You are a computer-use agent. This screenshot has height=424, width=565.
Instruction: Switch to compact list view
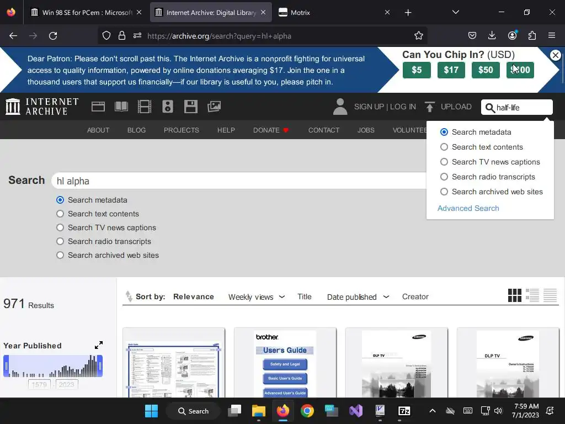[550, 295]
